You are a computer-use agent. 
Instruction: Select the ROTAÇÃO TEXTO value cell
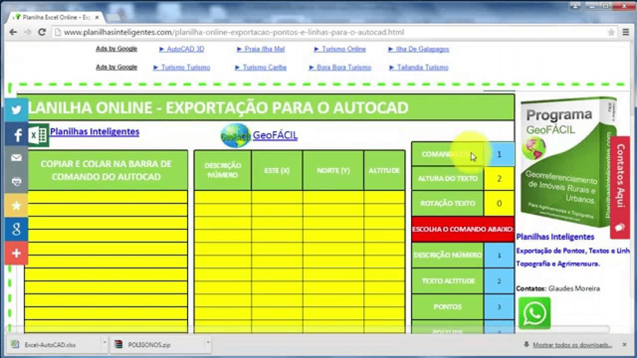[x=499, y=203]
